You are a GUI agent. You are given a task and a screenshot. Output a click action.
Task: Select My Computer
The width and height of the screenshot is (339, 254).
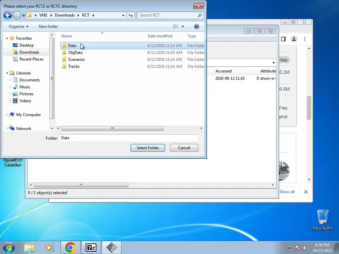coord(28,115)
